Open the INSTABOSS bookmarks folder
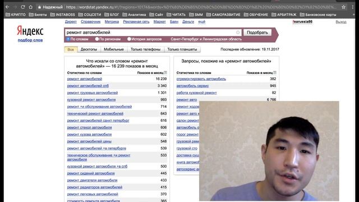 tap(62, 15)
